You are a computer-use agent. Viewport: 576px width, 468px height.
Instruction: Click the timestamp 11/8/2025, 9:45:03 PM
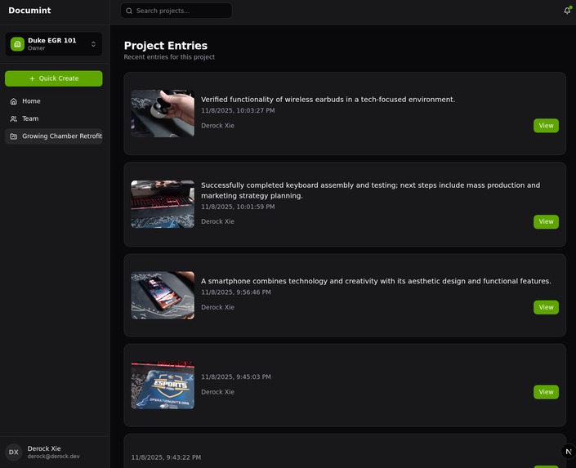[x=236, y=377]
